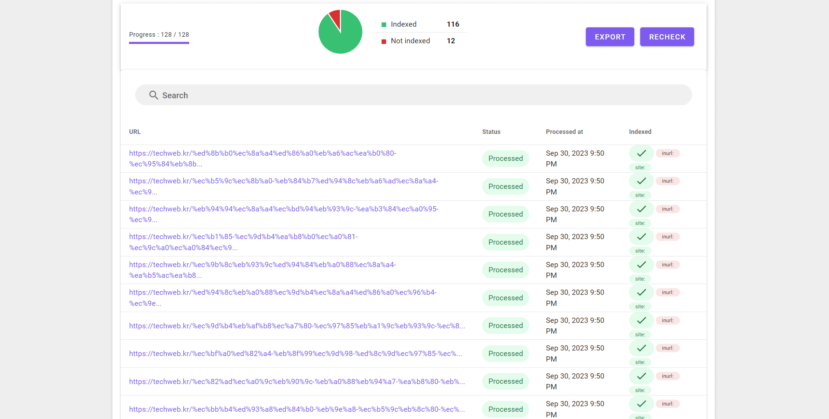Open the techweb.kr link starting %ec%bf%a0
829x419 pixels.
[295, 353]
